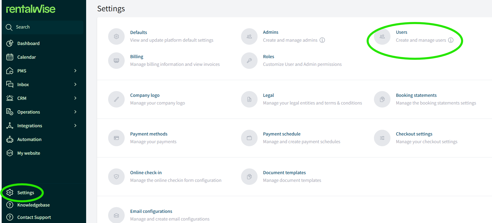Select the Automation sidebar icon
Screen dimensions: 492x223
pos(10,139)
